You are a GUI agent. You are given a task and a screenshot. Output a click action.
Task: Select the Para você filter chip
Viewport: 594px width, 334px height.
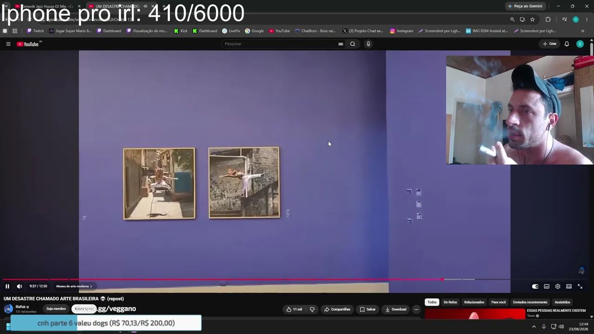[498, 302]
